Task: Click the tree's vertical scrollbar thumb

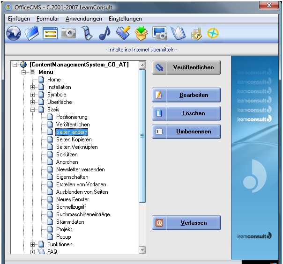Action: tap(142, 136)
